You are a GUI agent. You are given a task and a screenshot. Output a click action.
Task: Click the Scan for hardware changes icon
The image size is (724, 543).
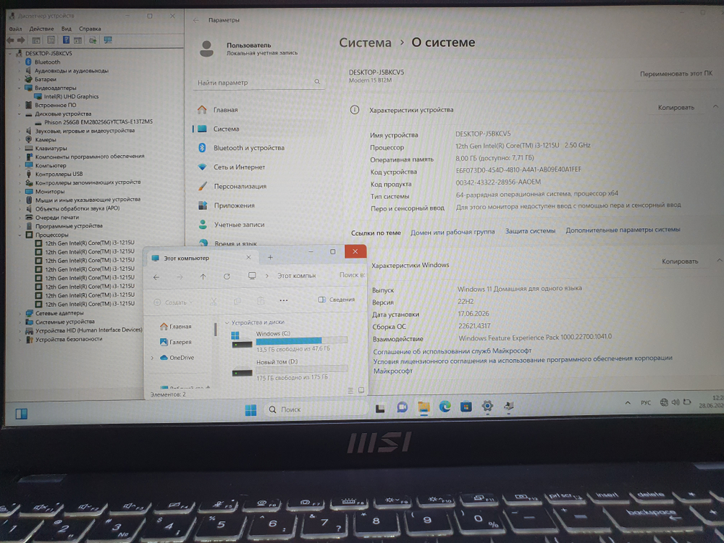(93, 40)
